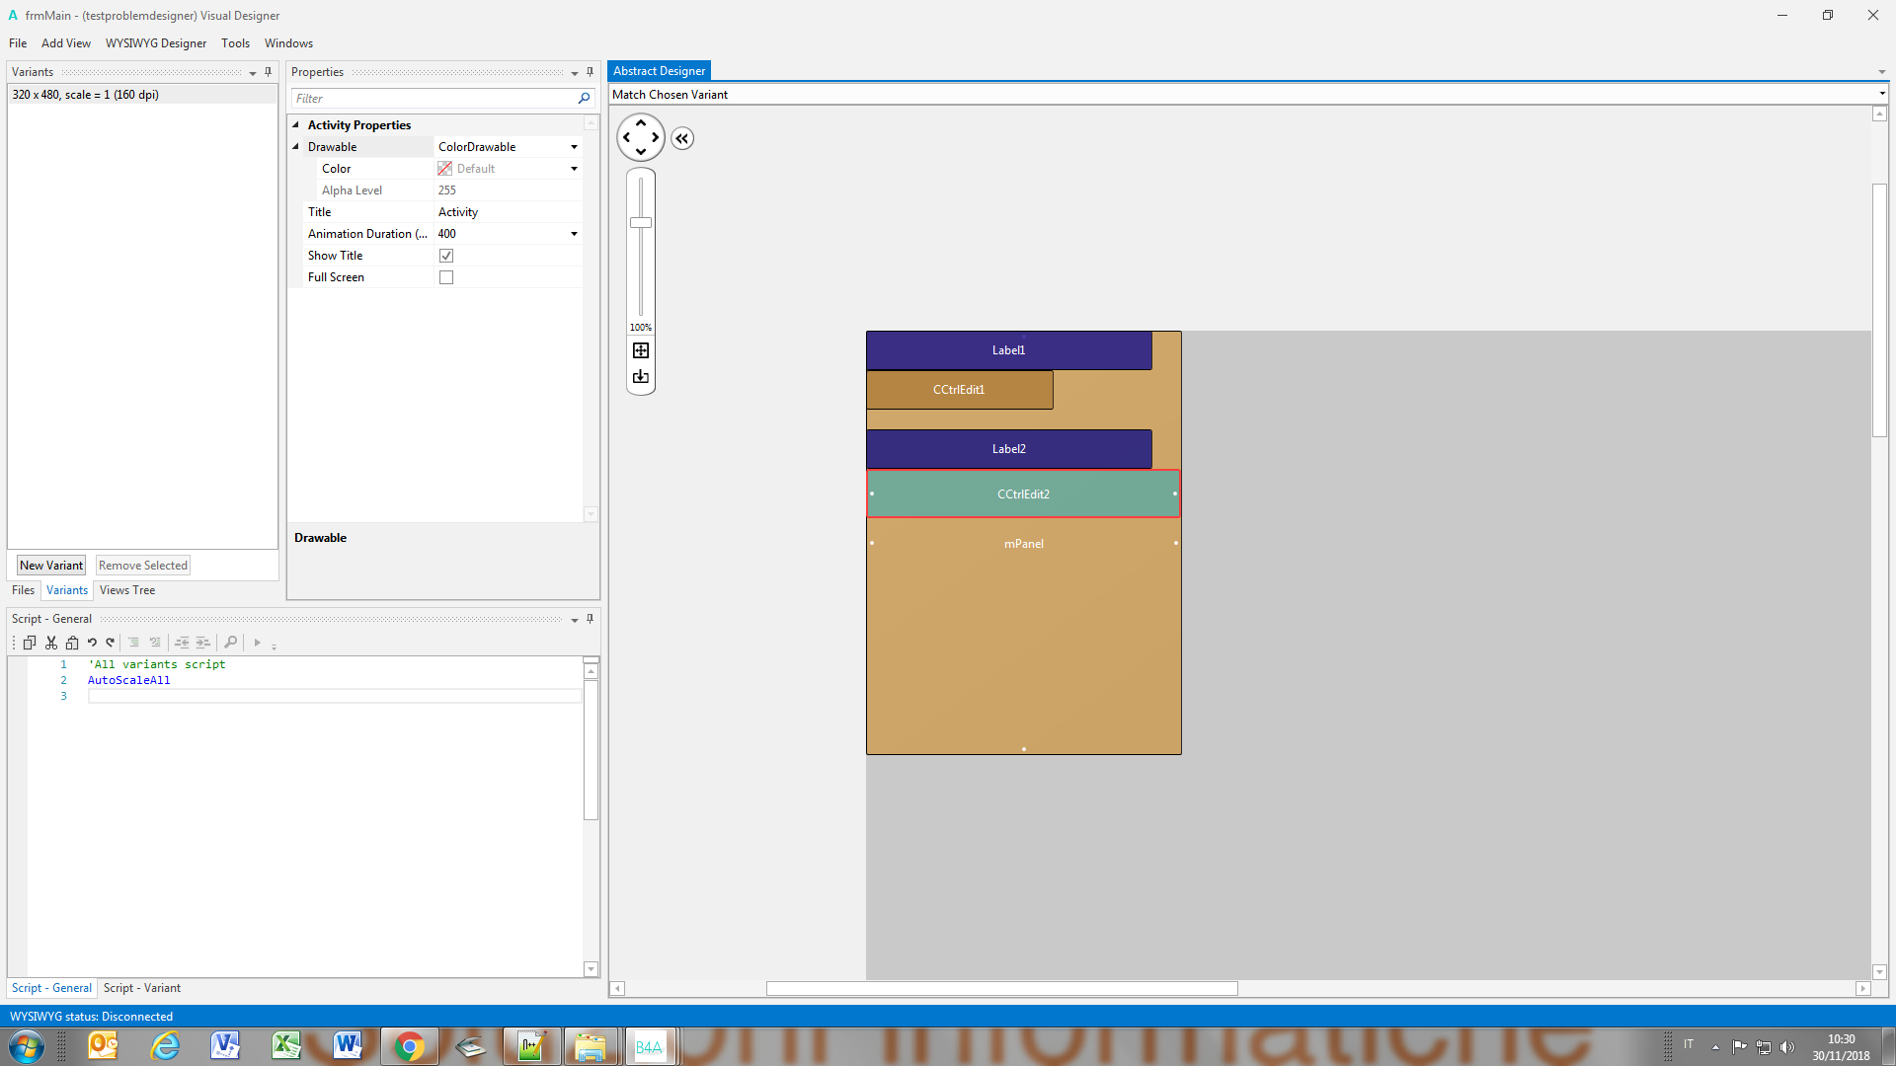The height and width of the screenshot is (1066, 1896).
Task: Click the search magnifier in script toolbar
Action: [230, 643]
